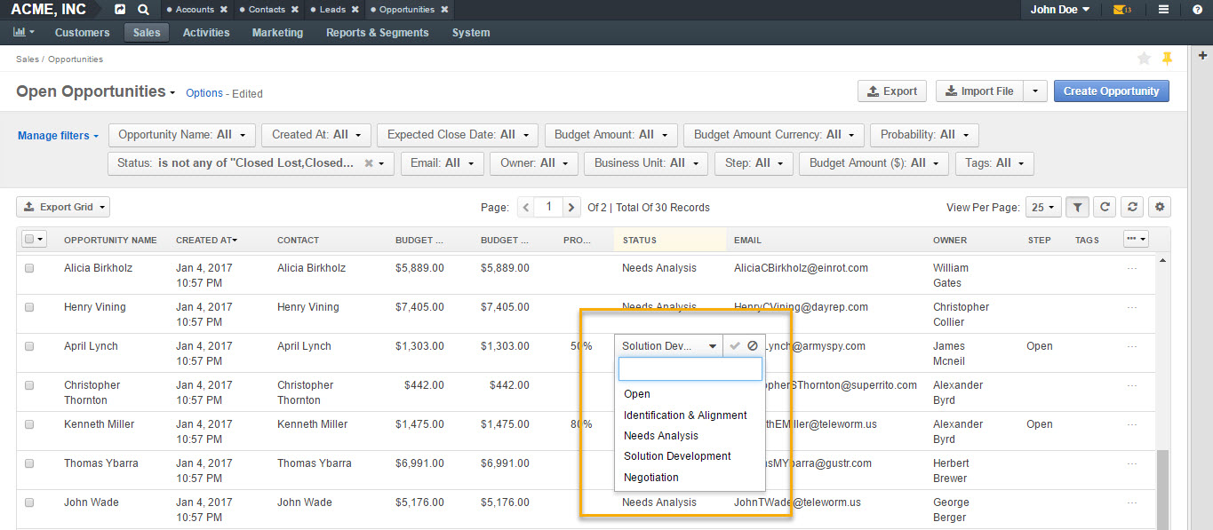The height and width of the screenshot is (530, 1213).
Task: Open the Probability filter dropdown
Action: [x=924, y=135]
